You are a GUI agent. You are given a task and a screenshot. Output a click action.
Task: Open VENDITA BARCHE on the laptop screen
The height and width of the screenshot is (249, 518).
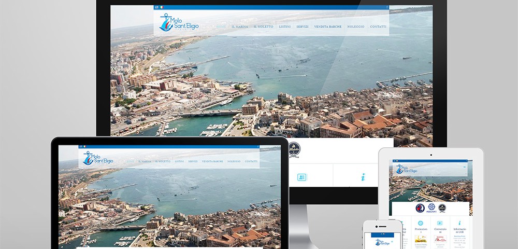point(212,161)
